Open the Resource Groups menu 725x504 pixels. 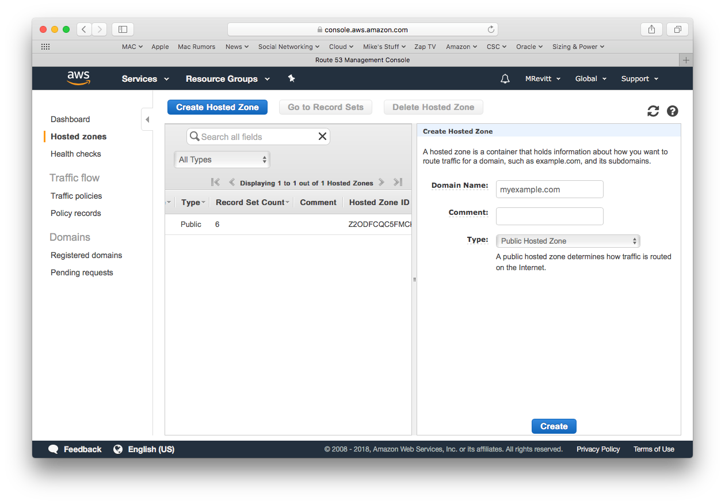228,79
